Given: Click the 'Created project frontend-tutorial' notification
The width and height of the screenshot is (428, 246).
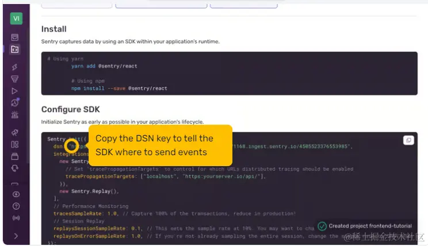Looking at the screenshot, I should 365,226.
